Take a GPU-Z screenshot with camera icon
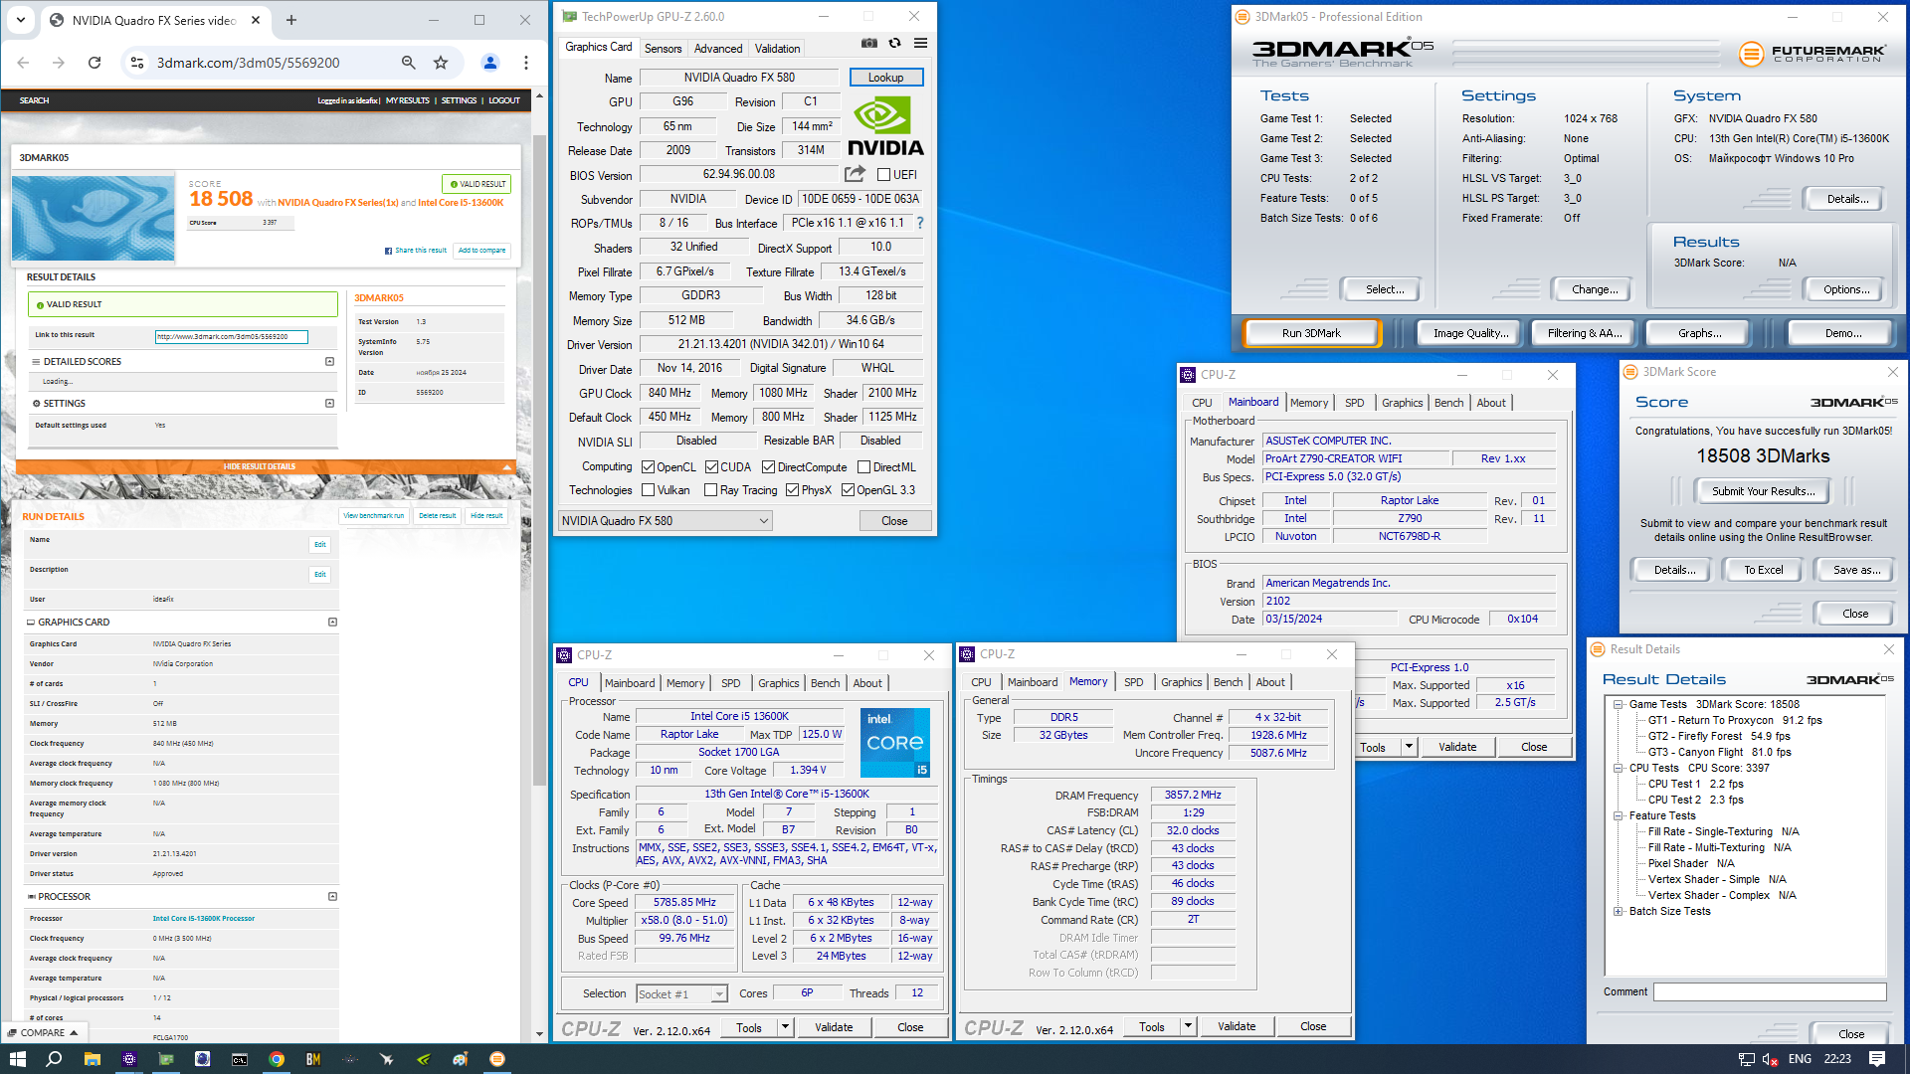The image size is (1910, 1074). (x=869, y=43)
